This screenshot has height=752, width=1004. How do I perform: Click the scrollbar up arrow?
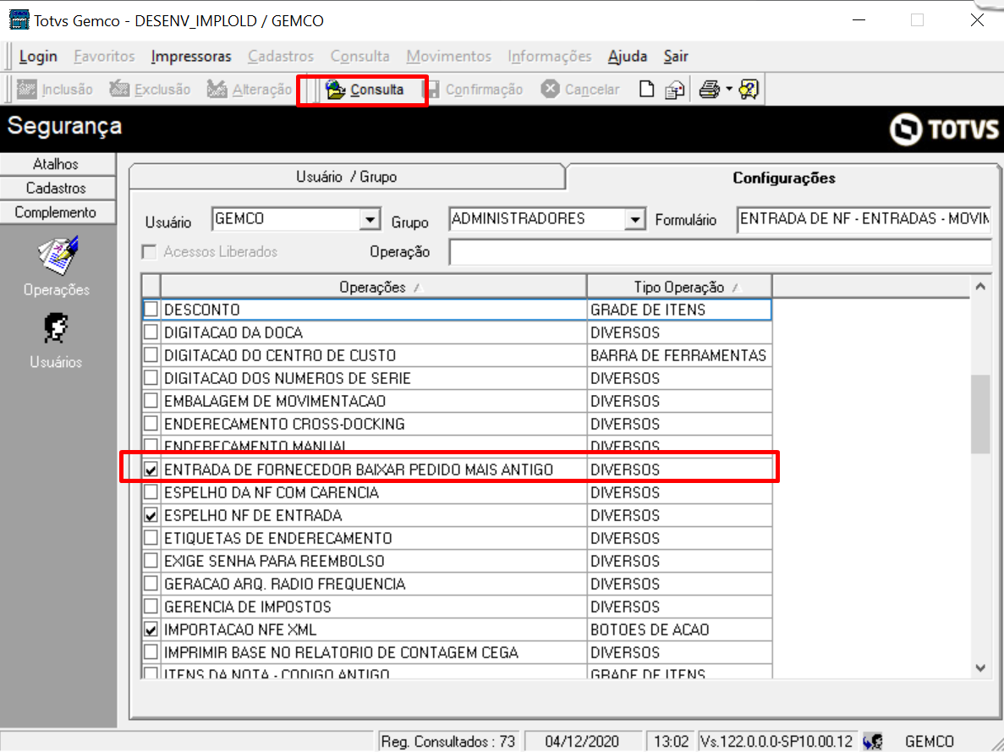click(x=980, y=286)
